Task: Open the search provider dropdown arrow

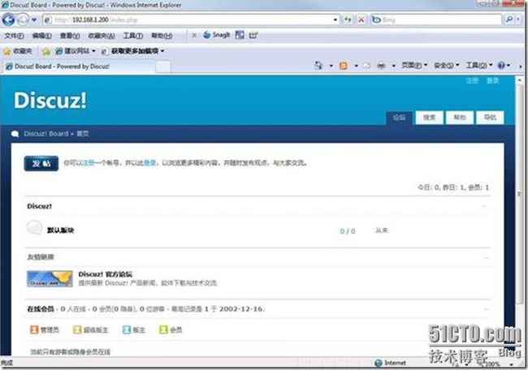Action: (x=518, y=19)
